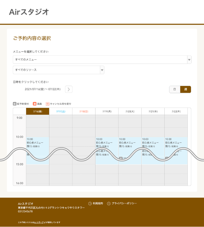
Task: Click the phone number 0312345678
Action: pos(25,211)
